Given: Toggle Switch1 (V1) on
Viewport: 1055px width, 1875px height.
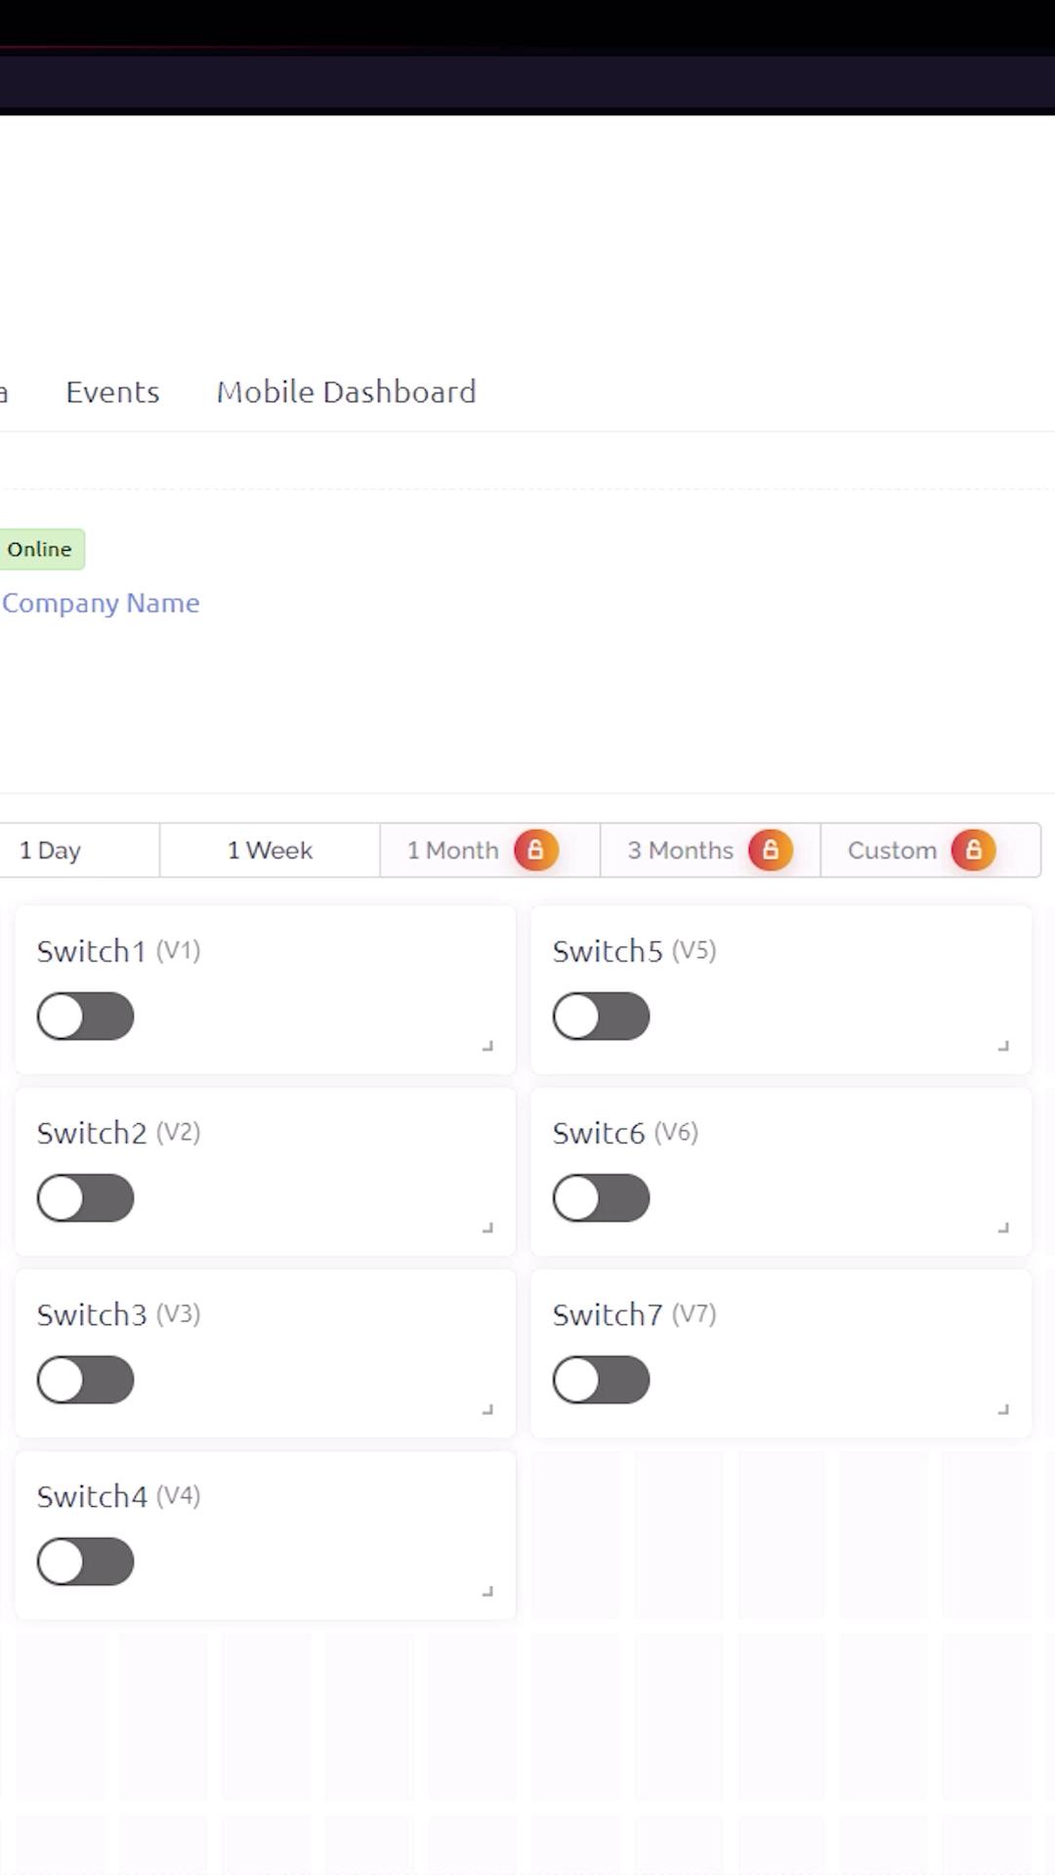Looking at the screenshot, I should point(85,1017).
